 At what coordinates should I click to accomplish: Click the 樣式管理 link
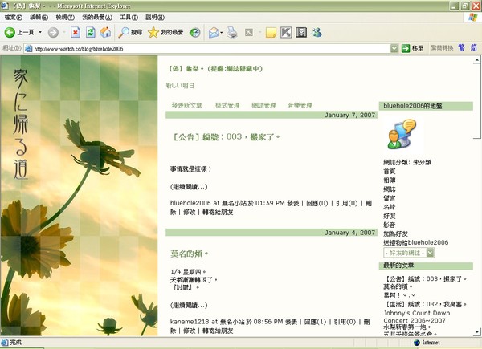pos(227,106)
